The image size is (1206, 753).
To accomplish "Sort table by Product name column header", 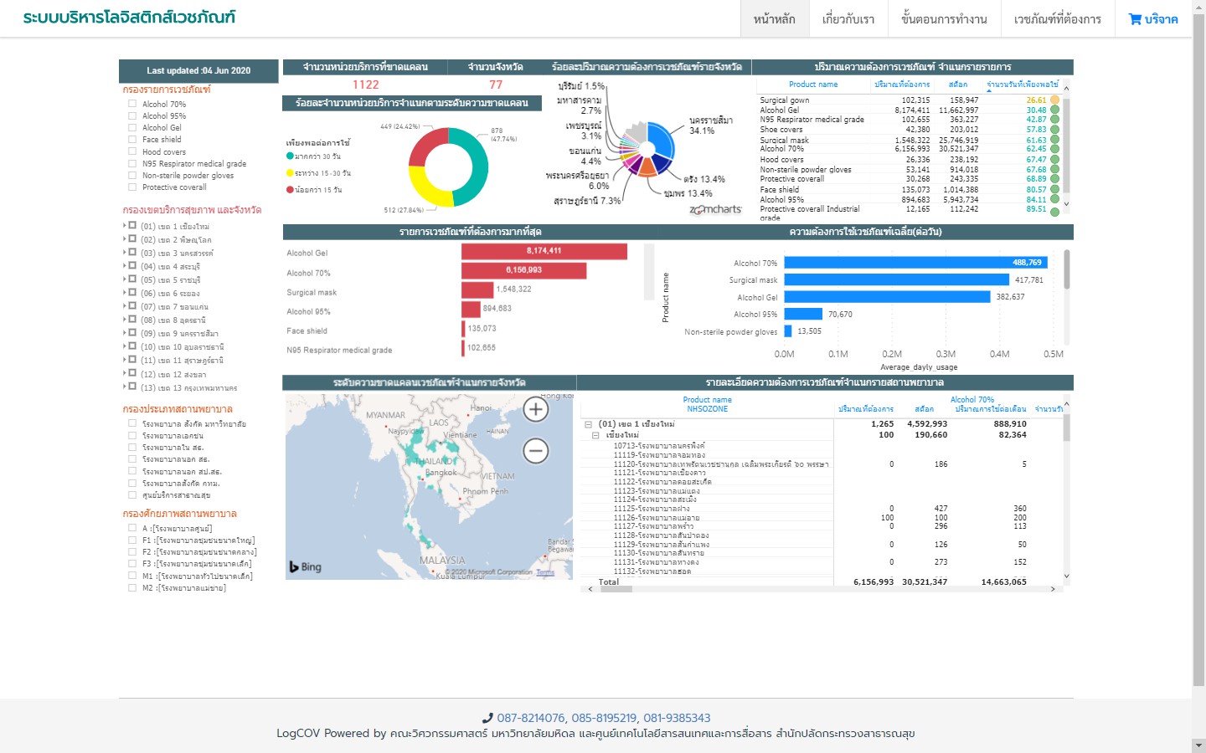I will pos(812,85).
